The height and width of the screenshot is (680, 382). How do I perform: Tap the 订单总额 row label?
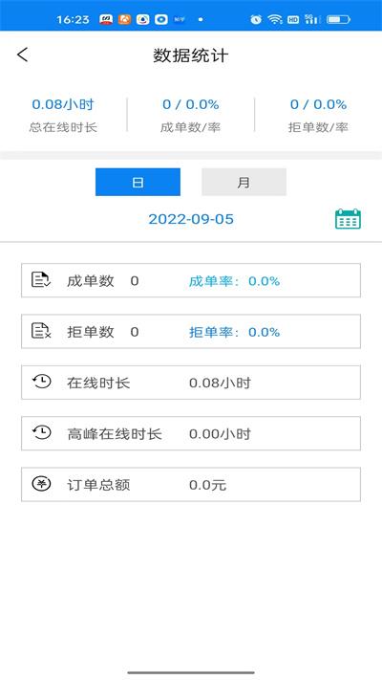tap(98, 485)
